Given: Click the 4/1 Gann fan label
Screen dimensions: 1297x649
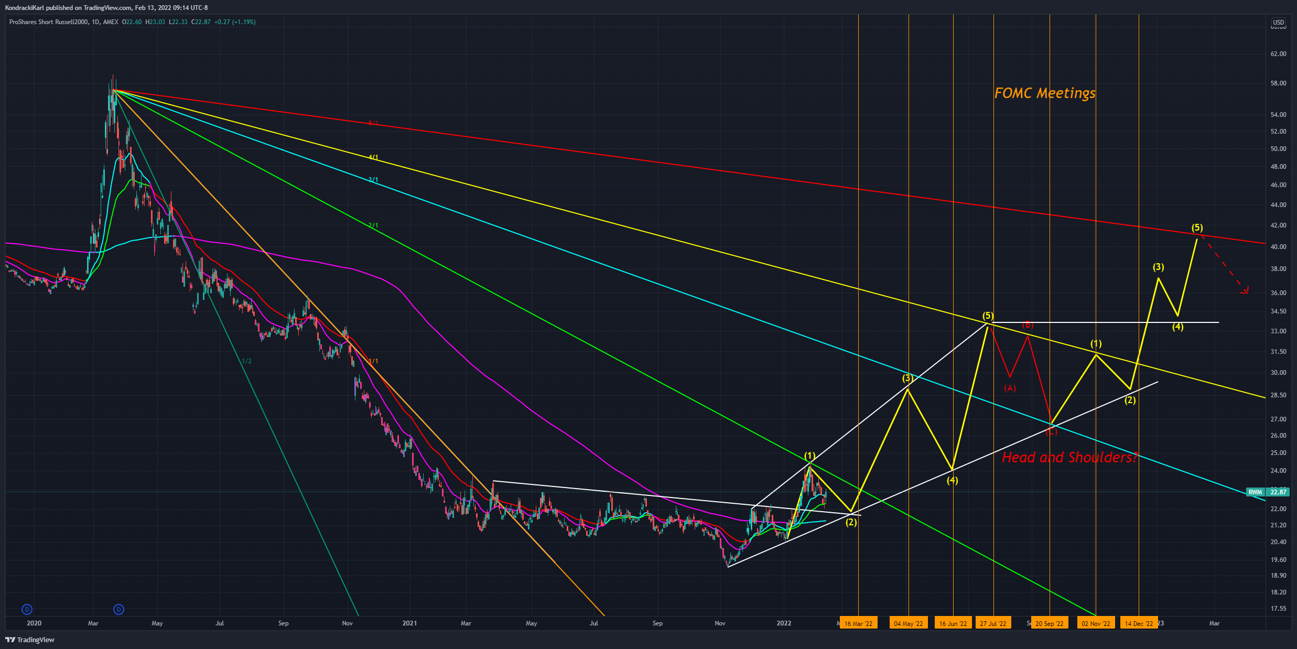Looking at the screenshot, I should tap(373, 157).
